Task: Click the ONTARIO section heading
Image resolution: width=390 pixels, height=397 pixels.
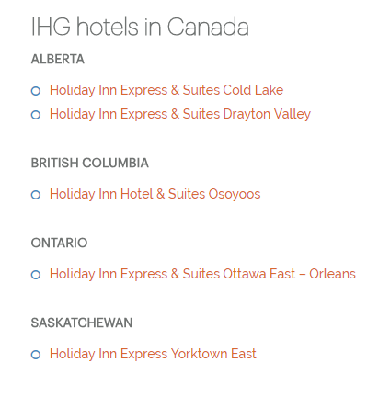Action: [x=59, y=243]
